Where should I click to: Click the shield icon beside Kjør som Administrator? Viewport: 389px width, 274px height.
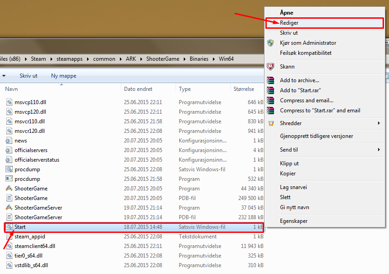click(x=270, y=43)
